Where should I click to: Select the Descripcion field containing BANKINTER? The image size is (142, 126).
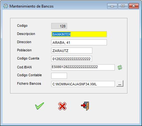click(x=79, y=34)
